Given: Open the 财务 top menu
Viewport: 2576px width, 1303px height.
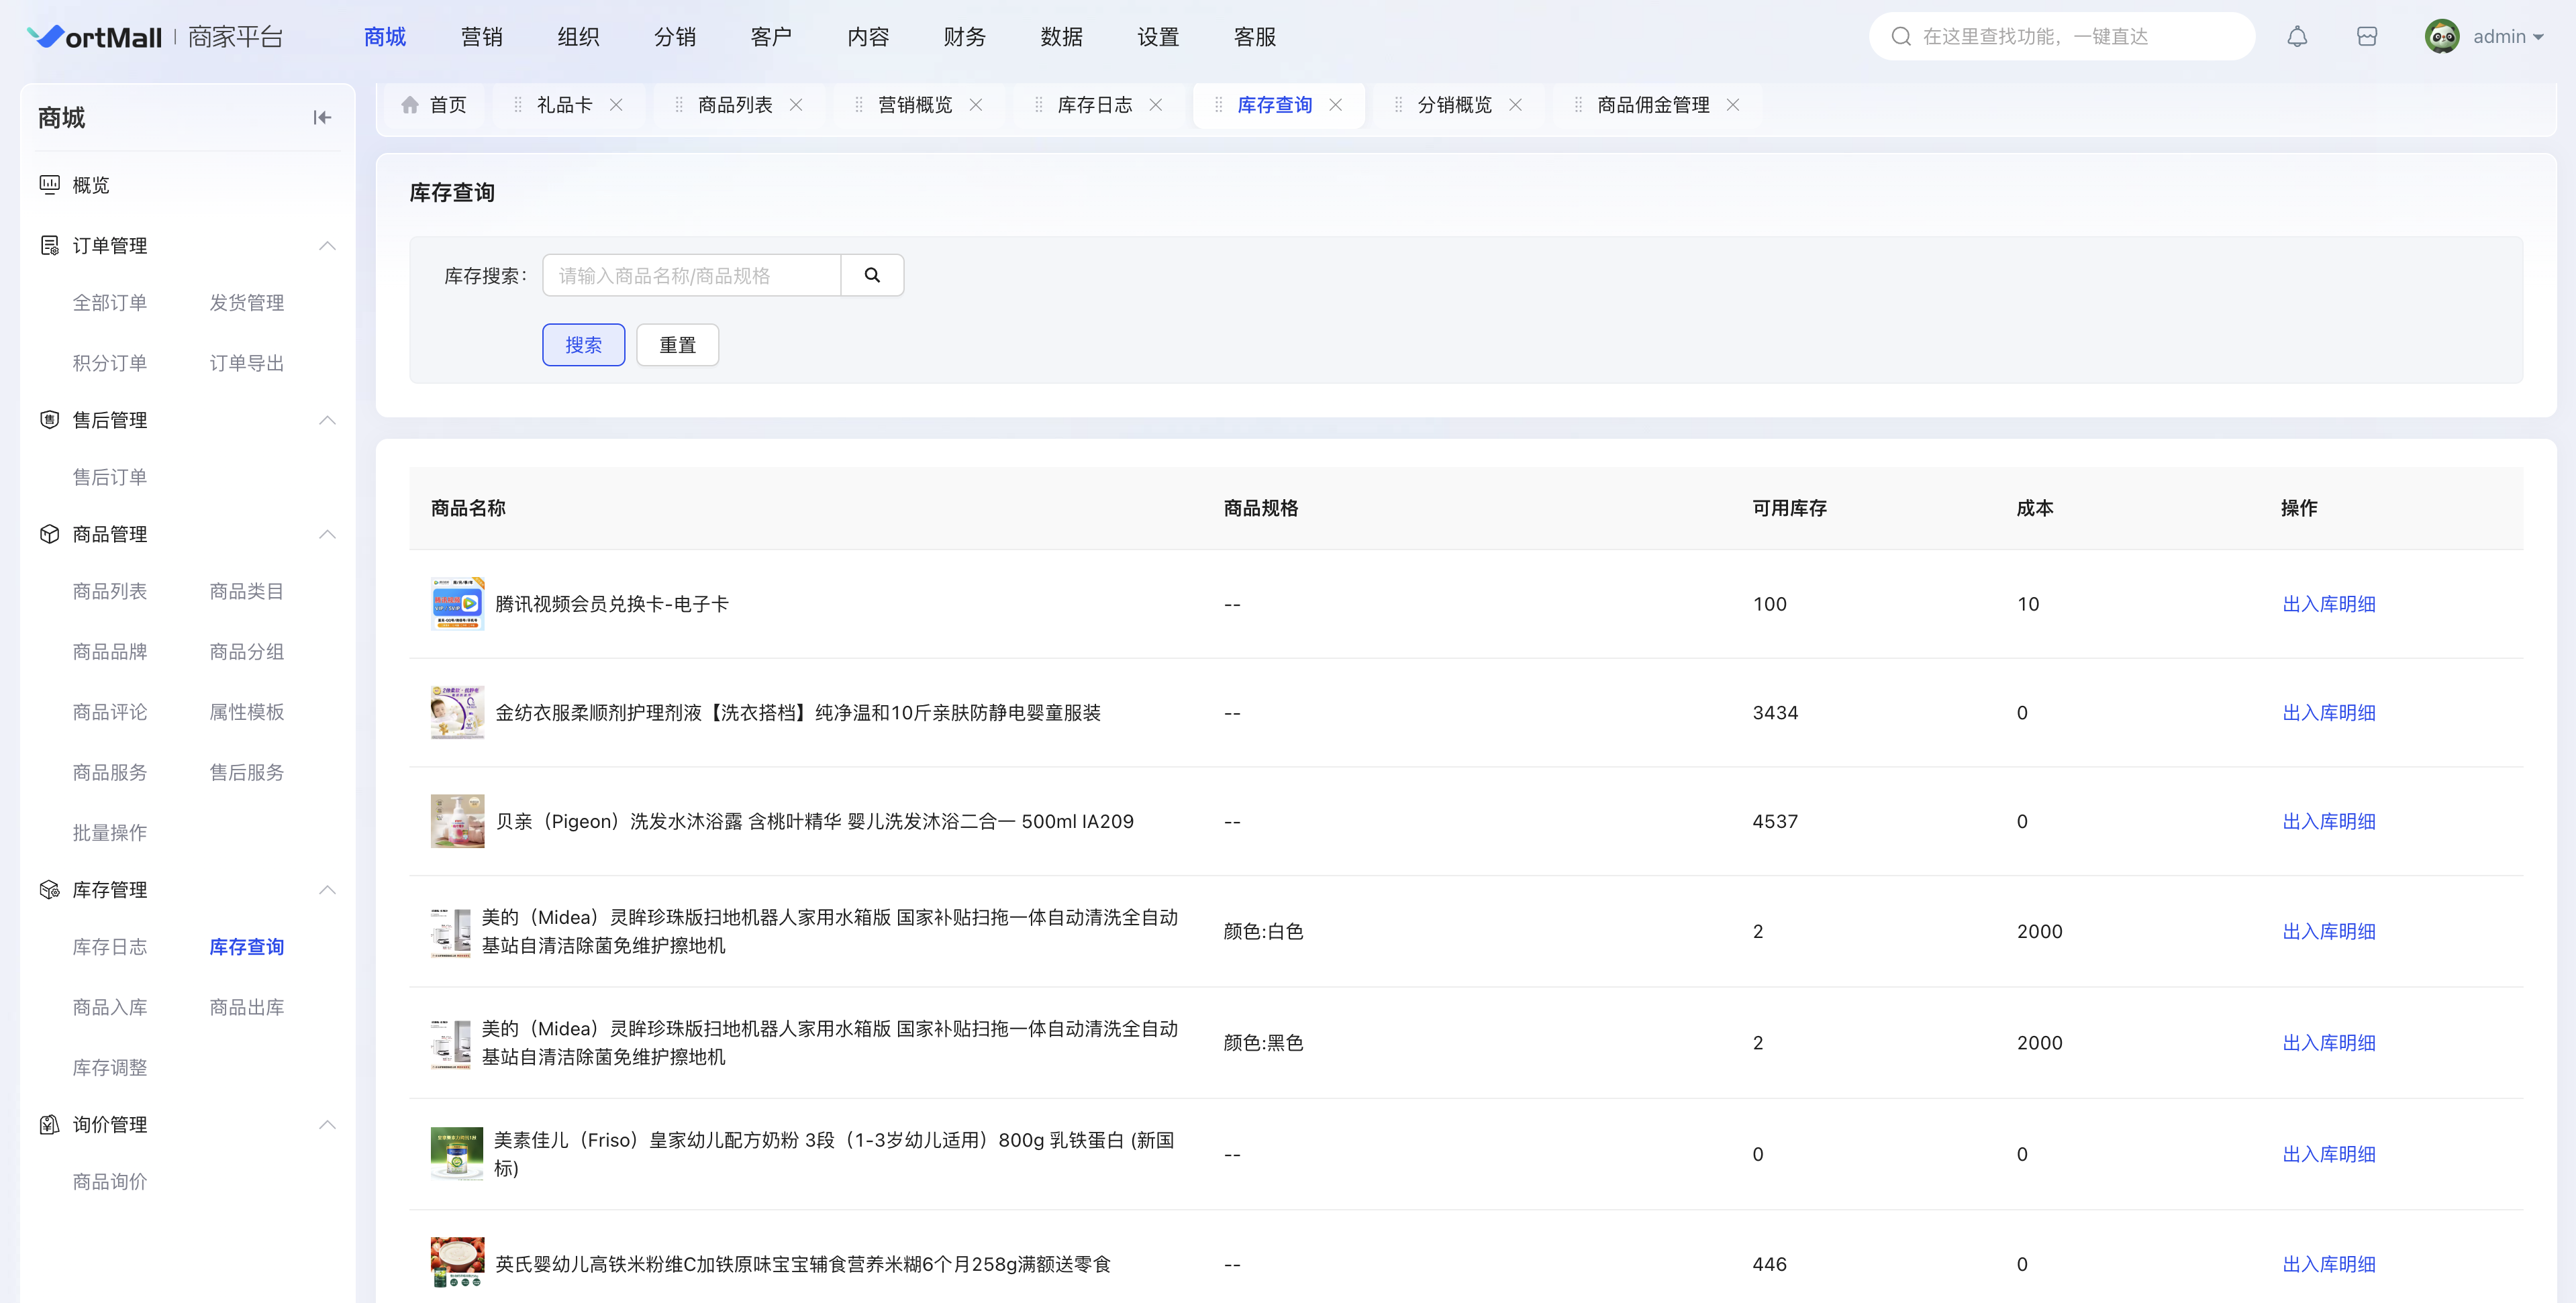Looking at the screenshot, I should coord(964,37).
